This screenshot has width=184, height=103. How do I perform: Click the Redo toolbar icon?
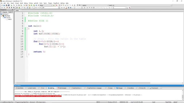click(14, 5)
